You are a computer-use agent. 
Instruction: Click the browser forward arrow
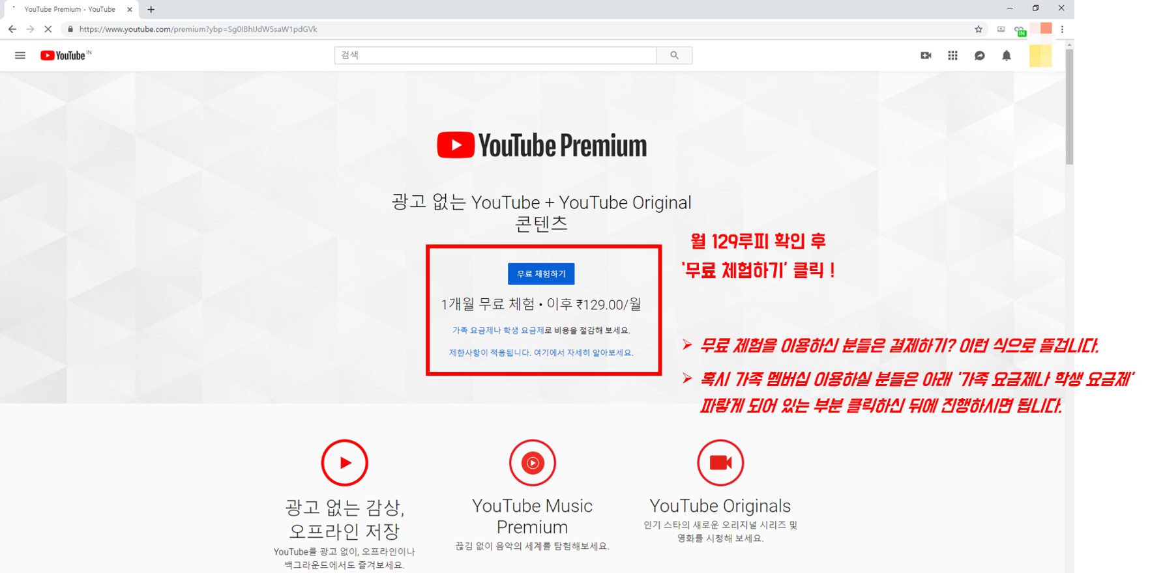30,29
